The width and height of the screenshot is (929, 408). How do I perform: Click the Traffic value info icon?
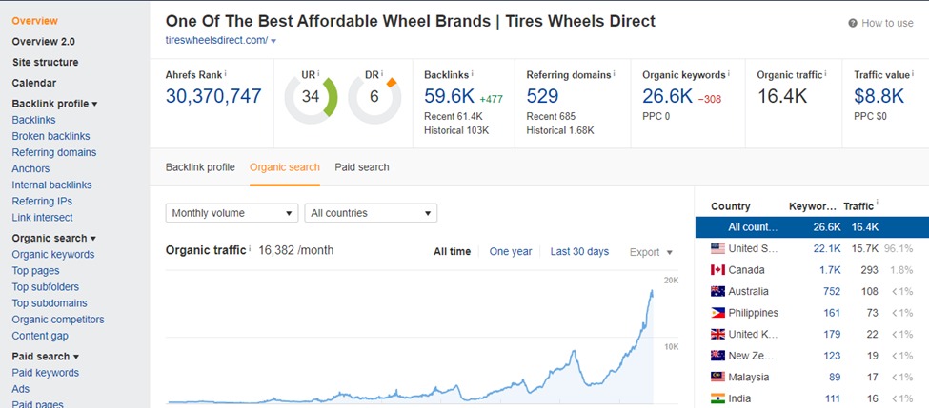[x=914, y=73]
